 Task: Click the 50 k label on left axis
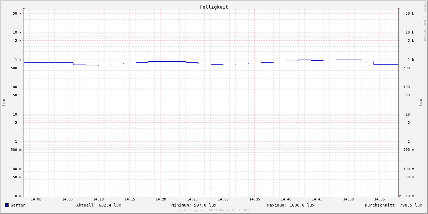pyautogui.click(x=17, y=14)
